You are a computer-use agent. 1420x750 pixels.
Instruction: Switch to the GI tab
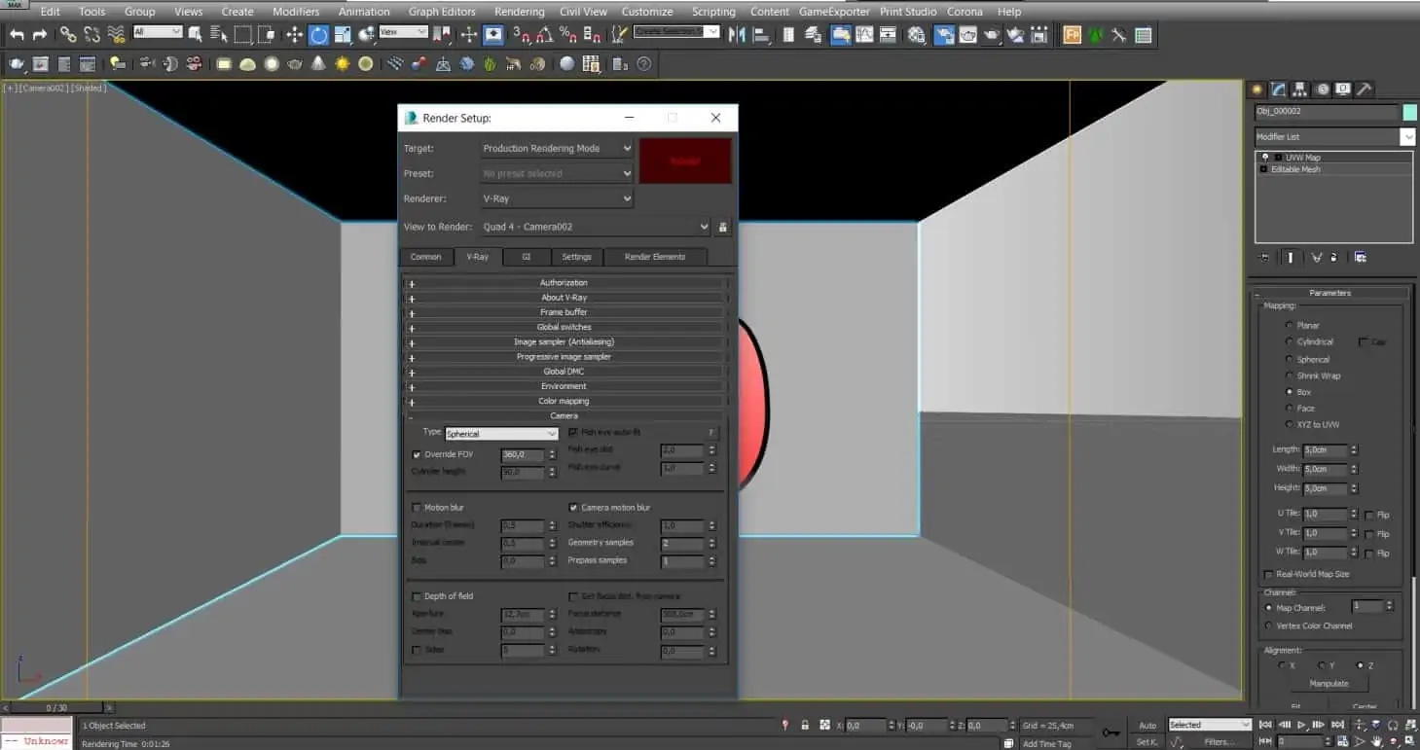tap(526, 257)
